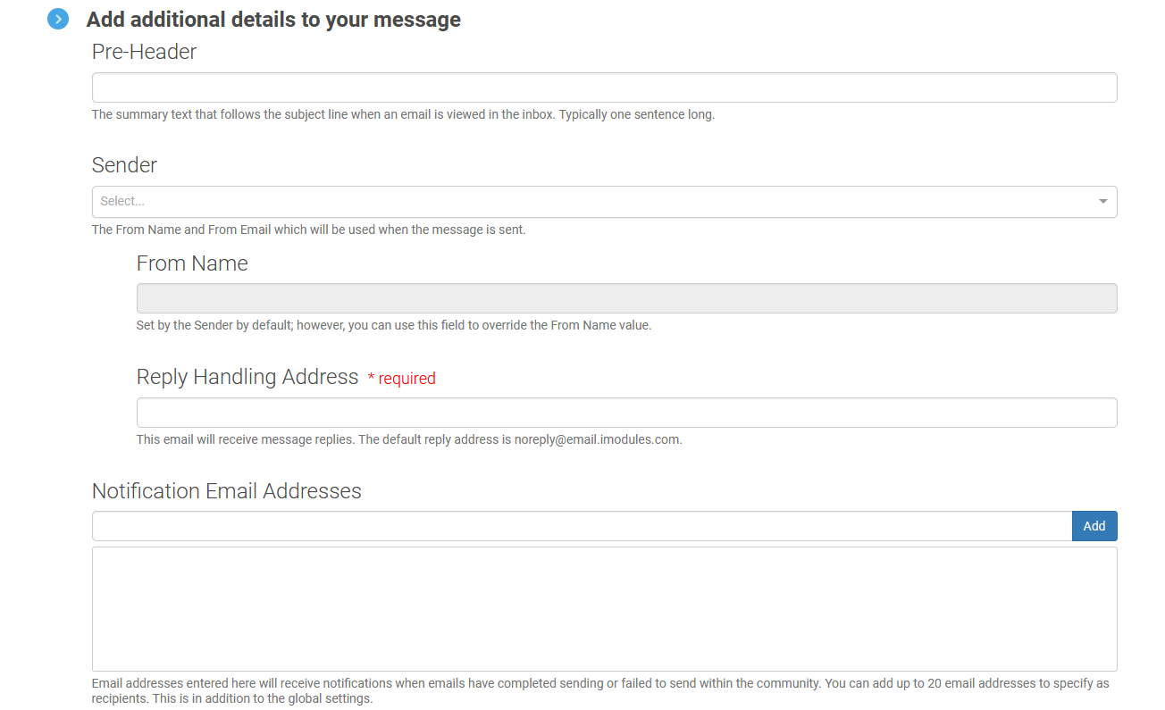Collapse the additional details section
The height and width of the screenshot is (710, 1165).
[x=57, y=18]
